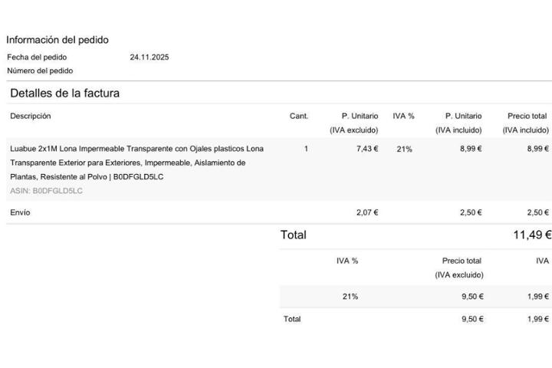
Task: Click the 'Envío' row label
Action: 20,212
